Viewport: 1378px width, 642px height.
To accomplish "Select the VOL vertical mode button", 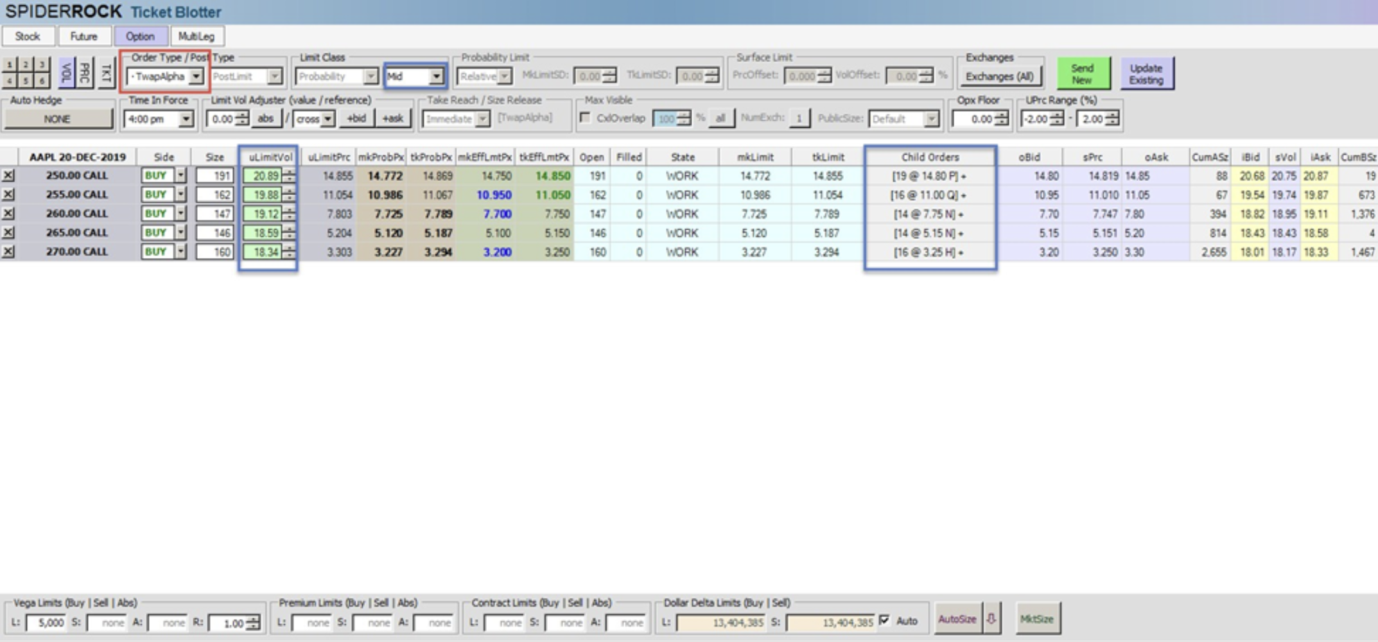I will click(x=66, y=73).
